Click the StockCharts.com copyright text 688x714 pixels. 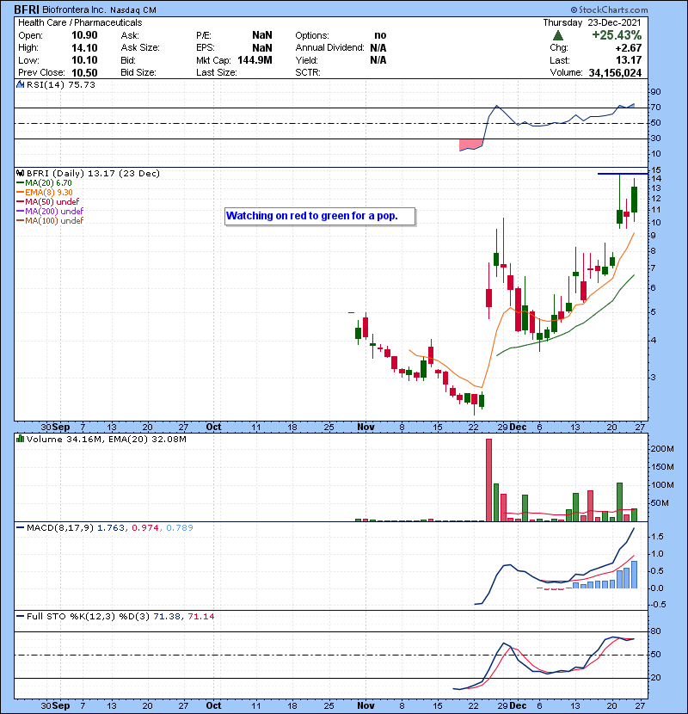coord(609,9)
